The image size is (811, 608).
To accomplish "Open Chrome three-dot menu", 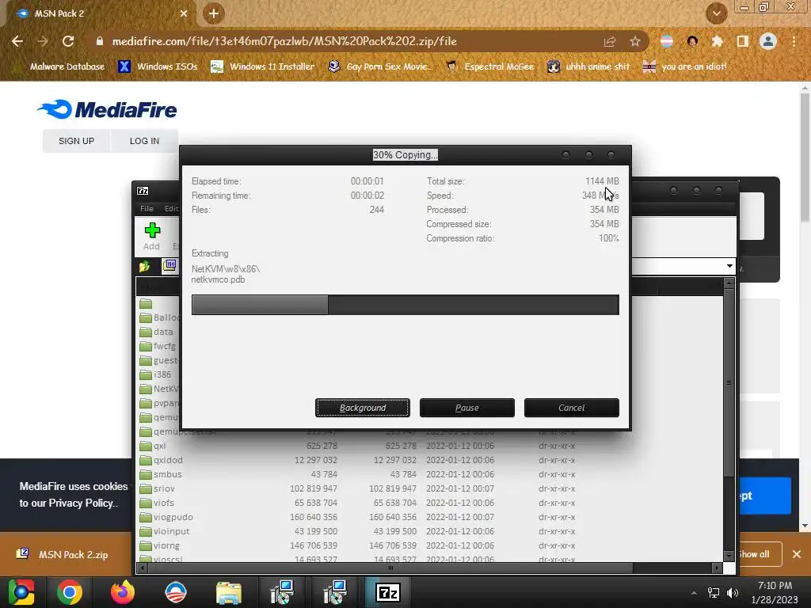I will click(x=794, y=41).
